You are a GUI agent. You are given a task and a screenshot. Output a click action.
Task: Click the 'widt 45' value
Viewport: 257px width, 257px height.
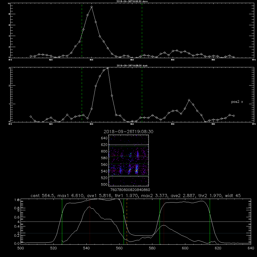[233, 196]
